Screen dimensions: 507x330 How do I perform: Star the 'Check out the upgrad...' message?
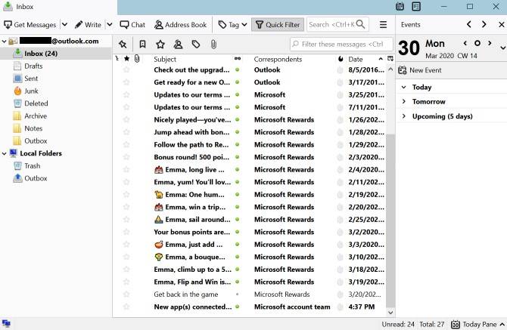pos(126,70)
